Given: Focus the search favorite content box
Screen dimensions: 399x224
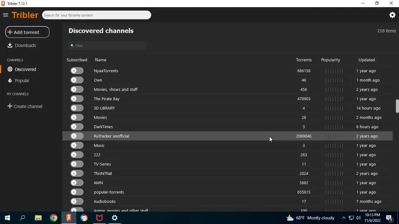Looking at the screenshot, I should click(x=97, y=15).
